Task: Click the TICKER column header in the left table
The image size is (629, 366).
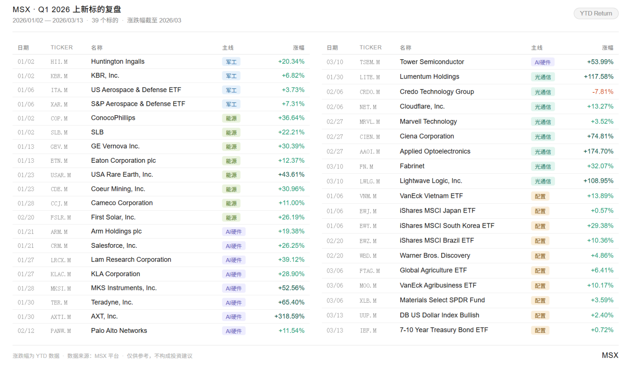Action: tap(61, 47)
